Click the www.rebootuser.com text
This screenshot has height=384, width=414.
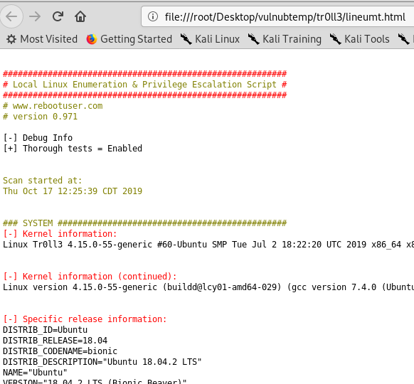pyautogui.click(x=58, y=106)
